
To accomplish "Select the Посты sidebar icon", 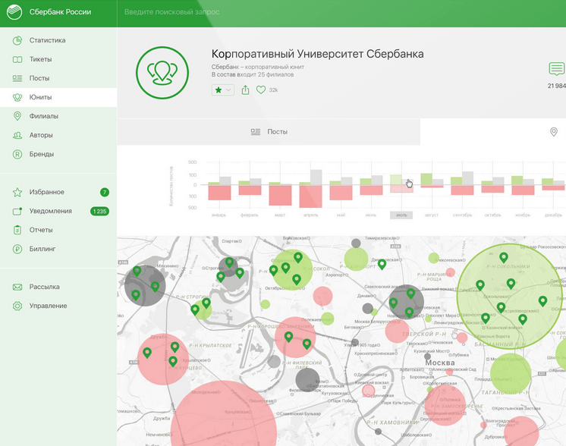I will click(17, 78).
